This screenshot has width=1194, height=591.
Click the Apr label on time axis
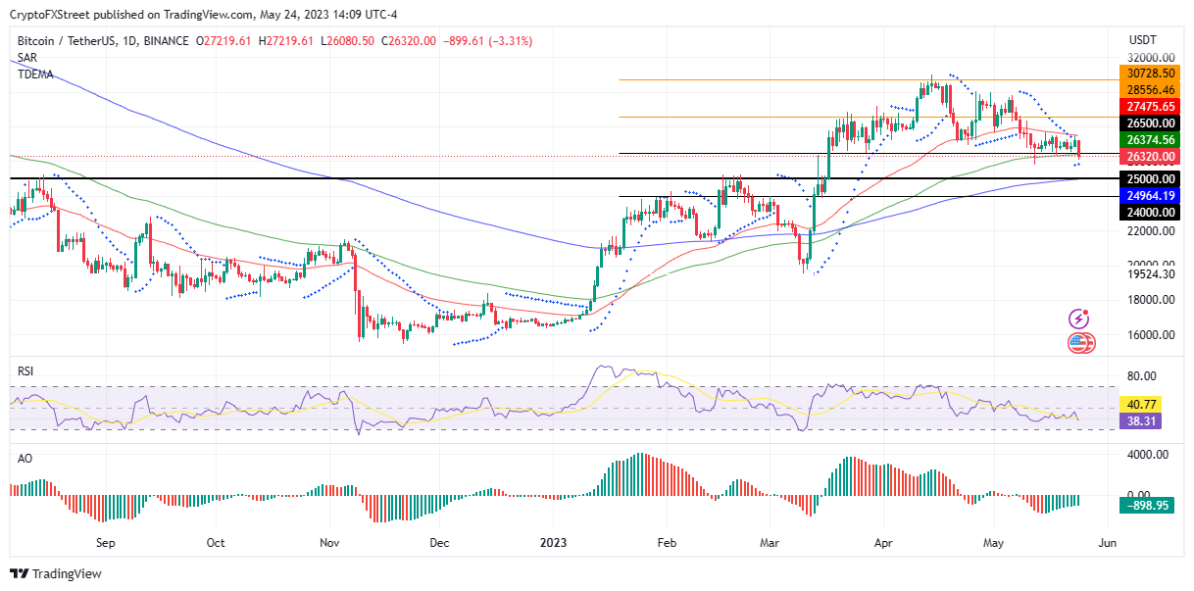coord(884,542)
